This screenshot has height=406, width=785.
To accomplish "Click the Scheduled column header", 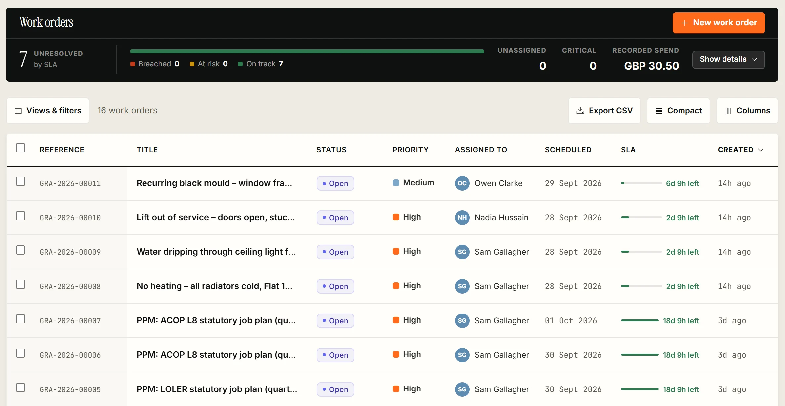I will point(568,150).
